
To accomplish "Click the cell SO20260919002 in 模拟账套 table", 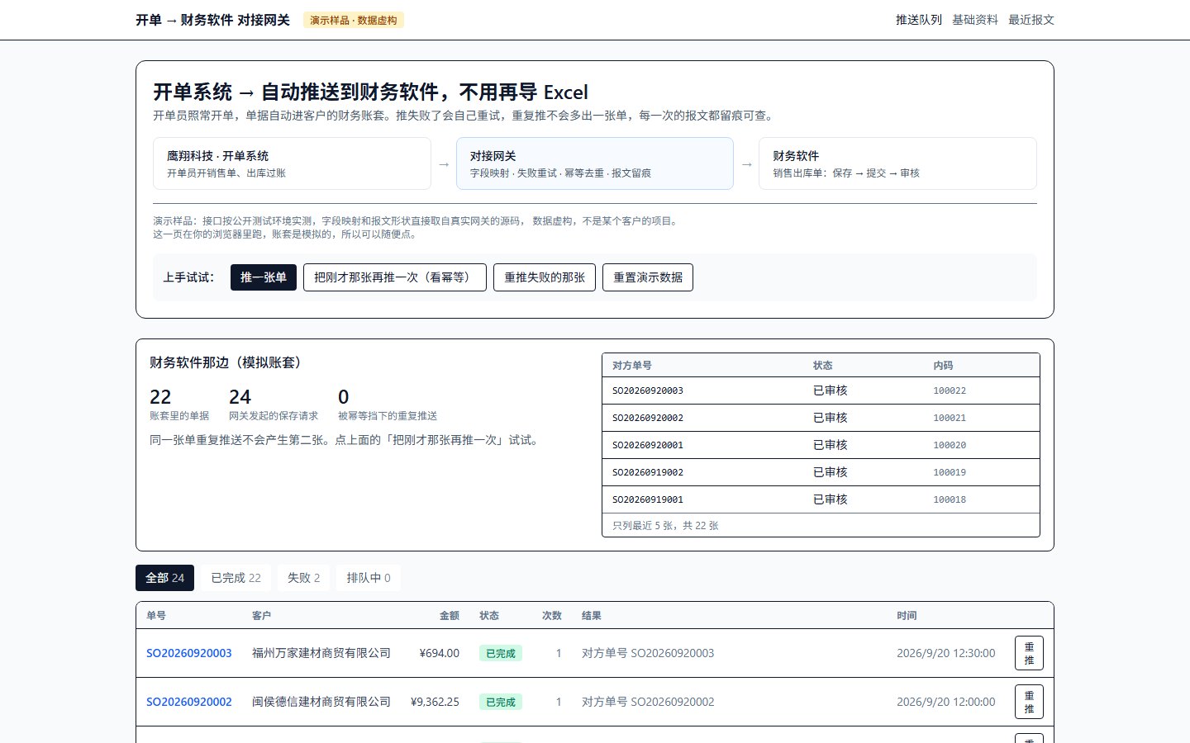I will pyautogui.click(x=648, y=472).
